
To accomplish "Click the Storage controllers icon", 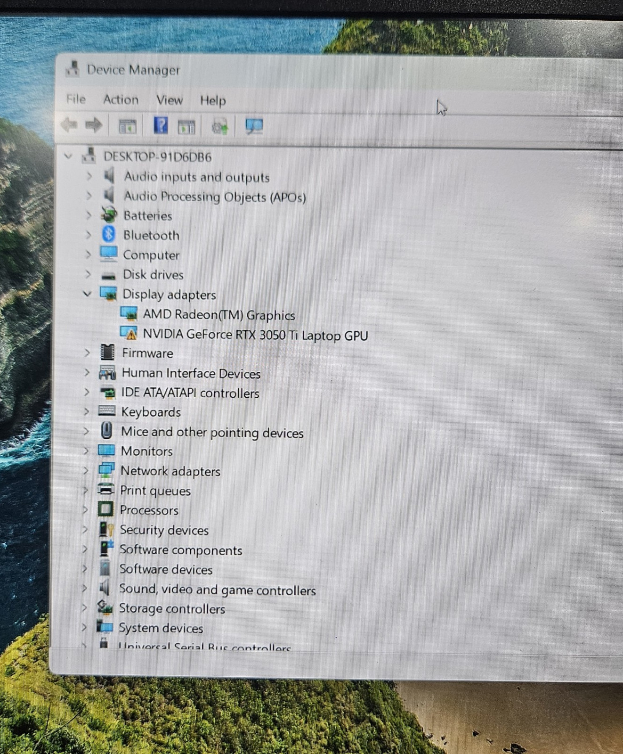I will (105, 607).
